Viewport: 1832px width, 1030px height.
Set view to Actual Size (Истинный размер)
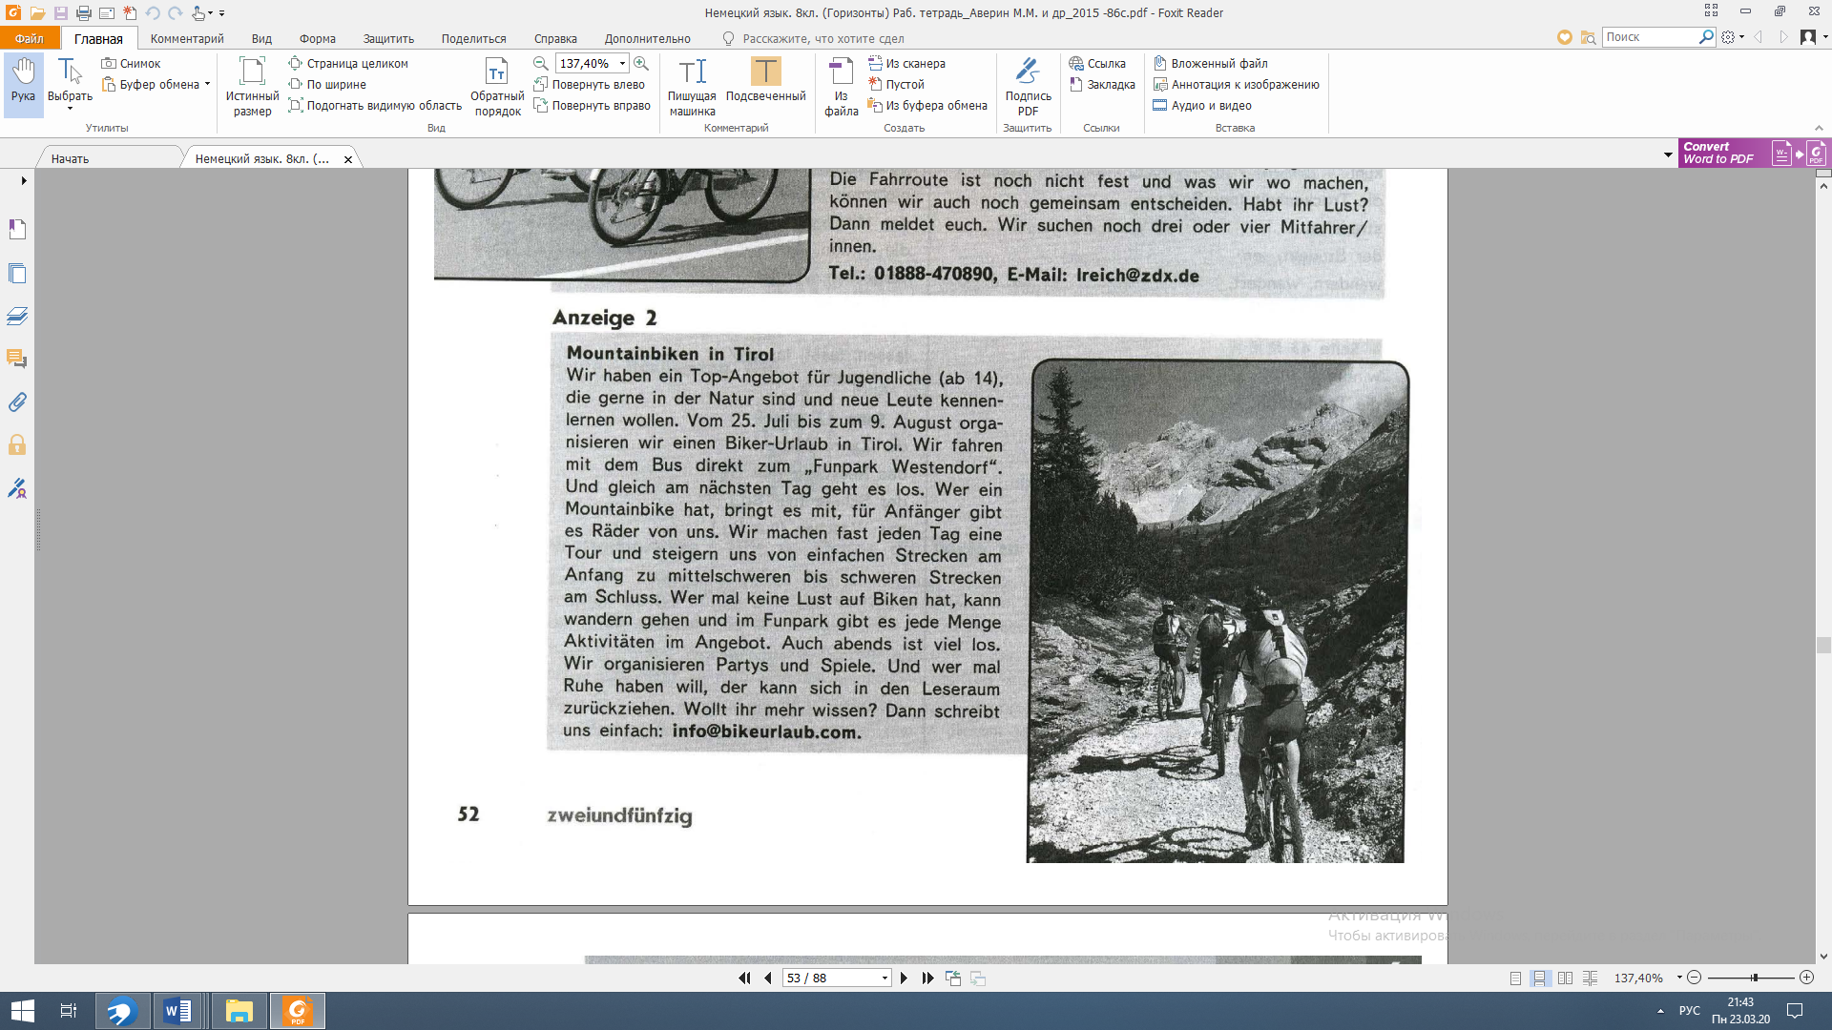tap(252, 86)
